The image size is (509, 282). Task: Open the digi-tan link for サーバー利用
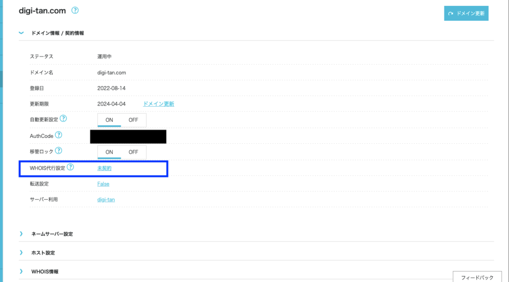[x=106, y=200]
